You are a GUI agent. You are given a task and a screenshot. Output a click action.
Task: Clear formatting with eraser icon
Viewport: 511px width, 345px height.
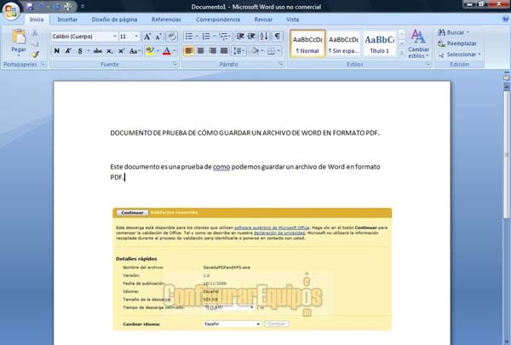pos(171,36)
